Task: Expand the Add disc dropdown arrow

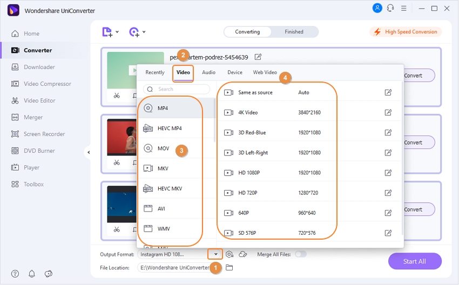Action: [x=144, y=32]
